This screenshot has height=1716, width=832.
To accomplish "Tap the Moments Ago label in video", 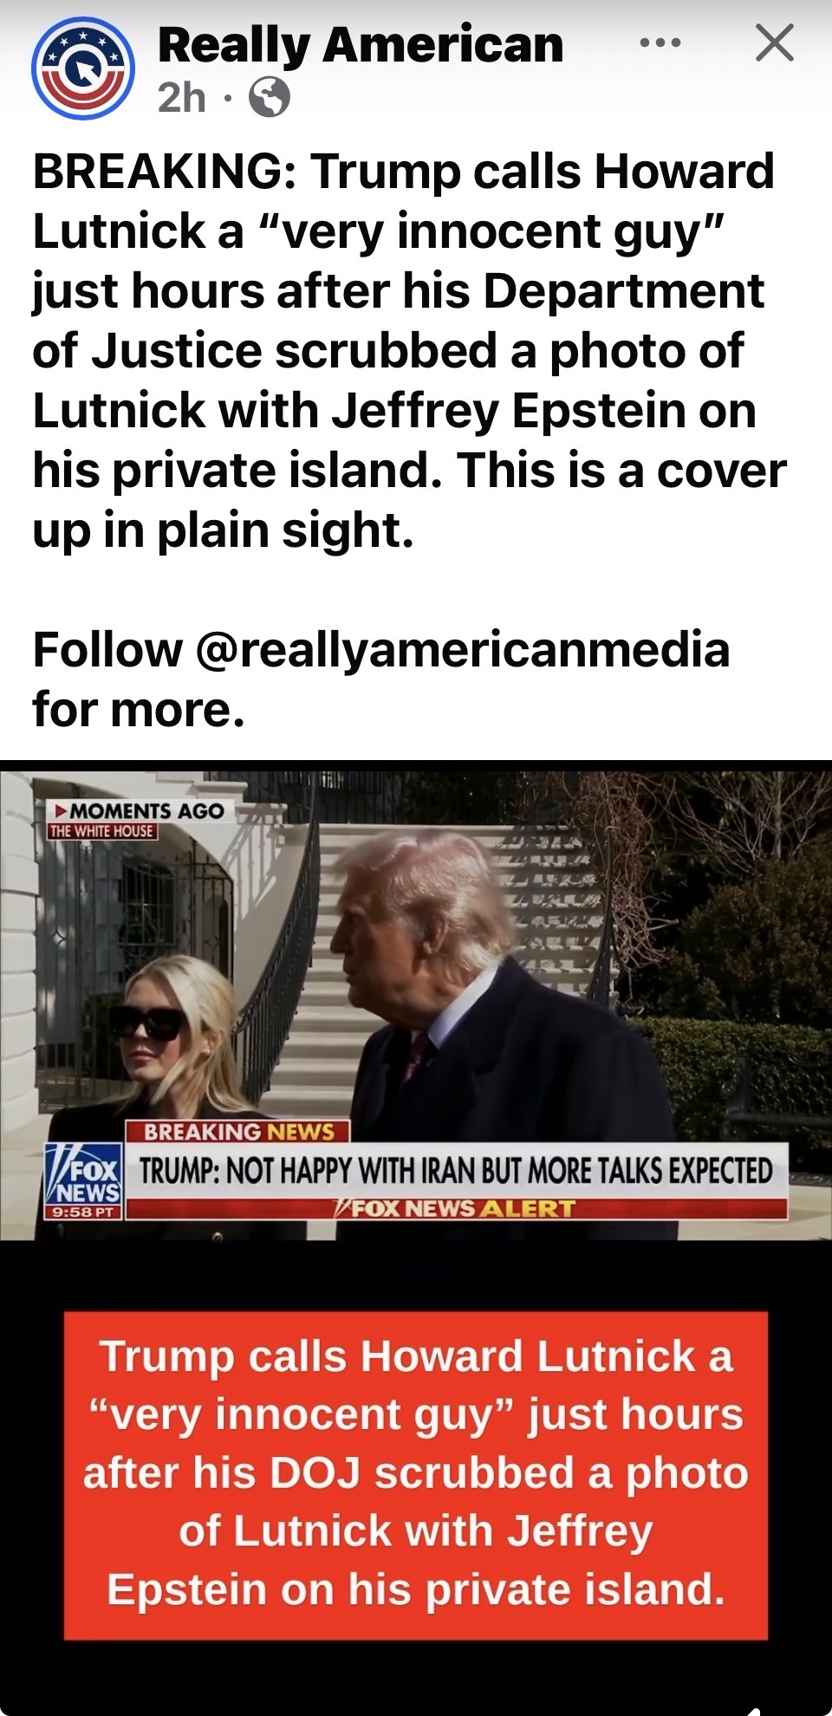I will pyautogui.click(x=139, y=811).
